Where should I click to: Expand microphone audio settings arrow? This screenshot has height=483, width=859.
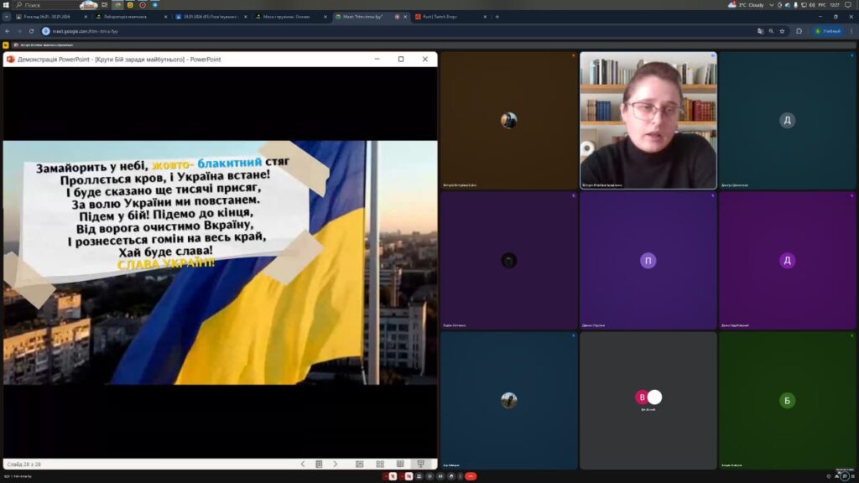pyautogui.click(x=384, y=476)
